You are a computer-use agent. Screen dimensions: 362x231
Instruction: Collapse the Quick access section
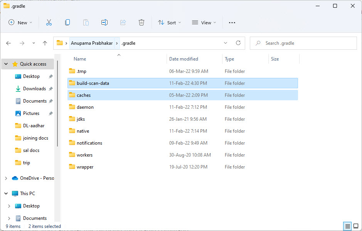pyautogui.click(x=6, y=64)
